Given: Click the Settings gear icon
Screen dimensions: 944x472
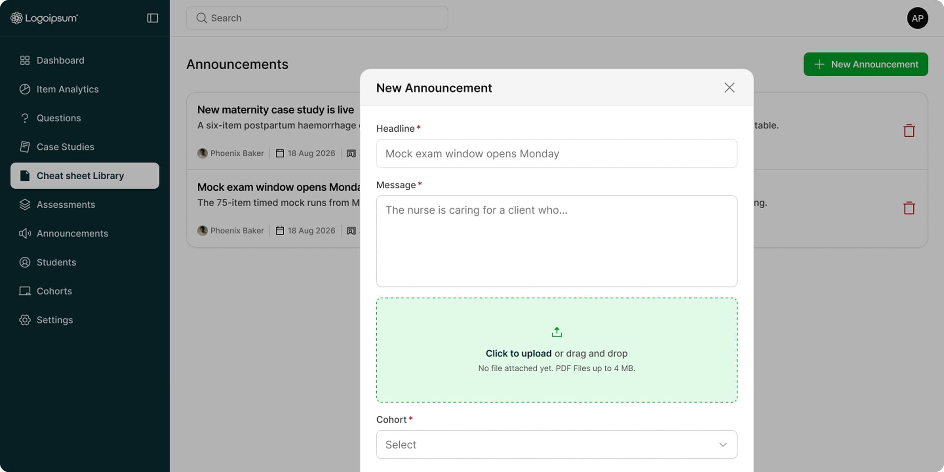Looking at the screenshot, I should click(x=25, y=320).
